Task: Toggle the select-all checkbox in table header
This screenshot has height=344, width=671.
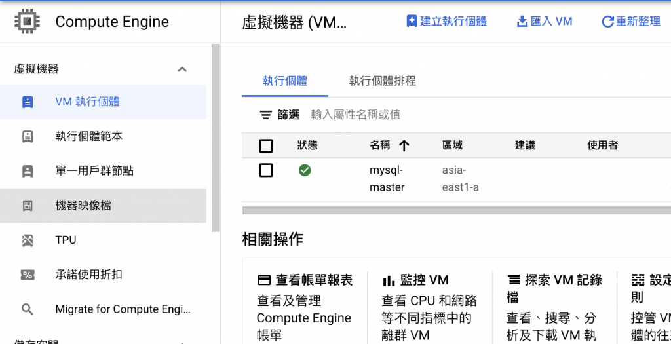Action: [266, 146]
